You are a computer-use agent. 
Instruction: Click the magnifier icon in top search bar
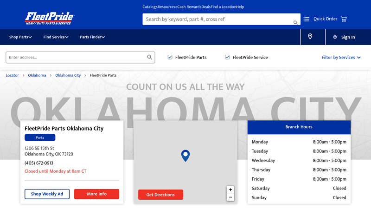295,22
